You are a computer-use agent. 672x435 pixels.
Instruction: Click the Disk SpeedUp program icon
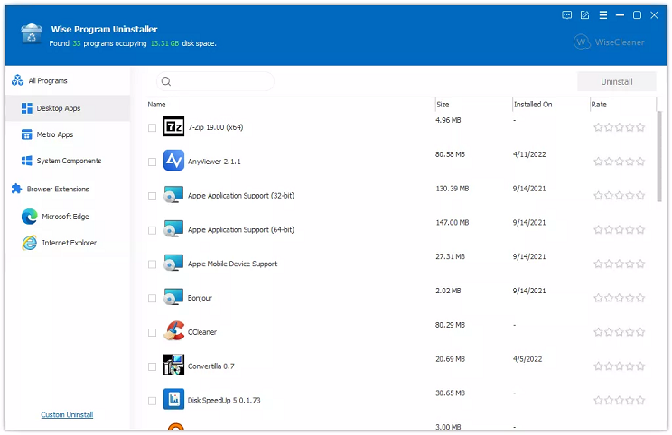pyautogui.click(x=173, y=399)
